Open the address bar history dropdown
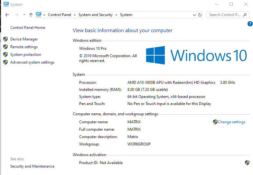253x175 pixels. pos(194,15)
